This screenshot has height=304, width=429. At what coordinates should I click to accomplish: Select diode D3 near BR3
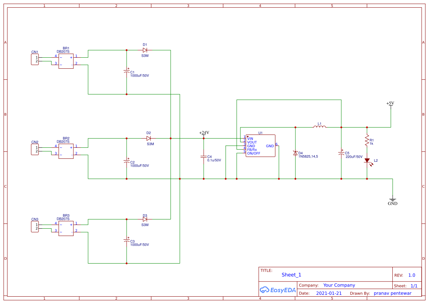(145, 218)
